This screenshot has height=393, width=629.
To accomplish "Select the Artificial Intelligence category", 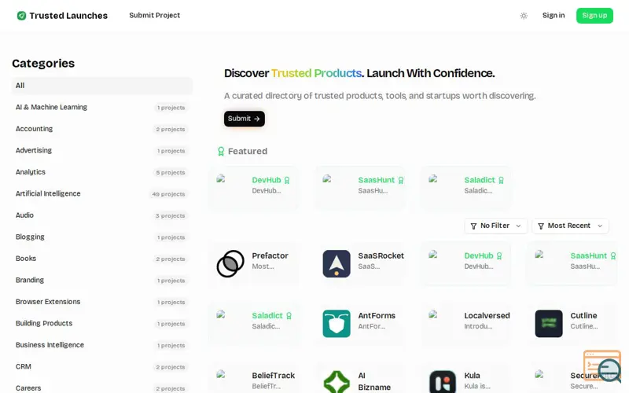I will (102, 193).
